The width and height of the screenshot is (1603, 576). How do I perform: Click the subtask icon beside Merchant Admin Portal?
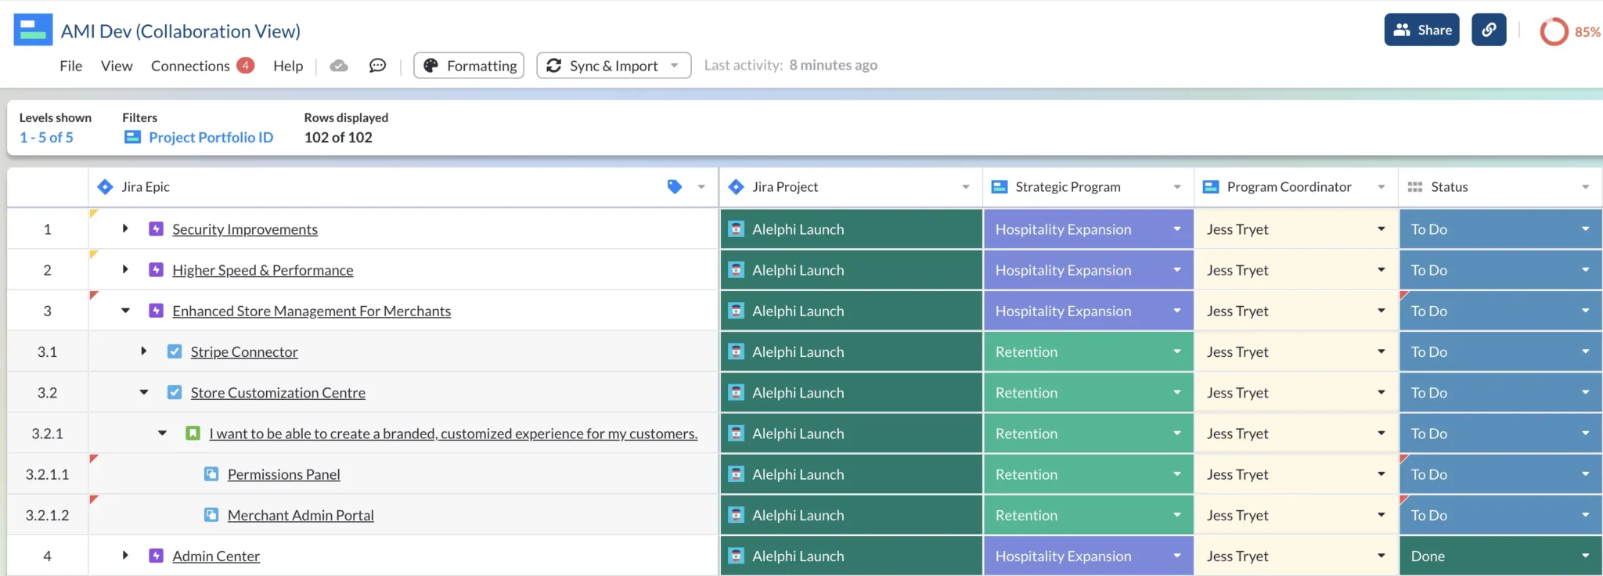211,514
